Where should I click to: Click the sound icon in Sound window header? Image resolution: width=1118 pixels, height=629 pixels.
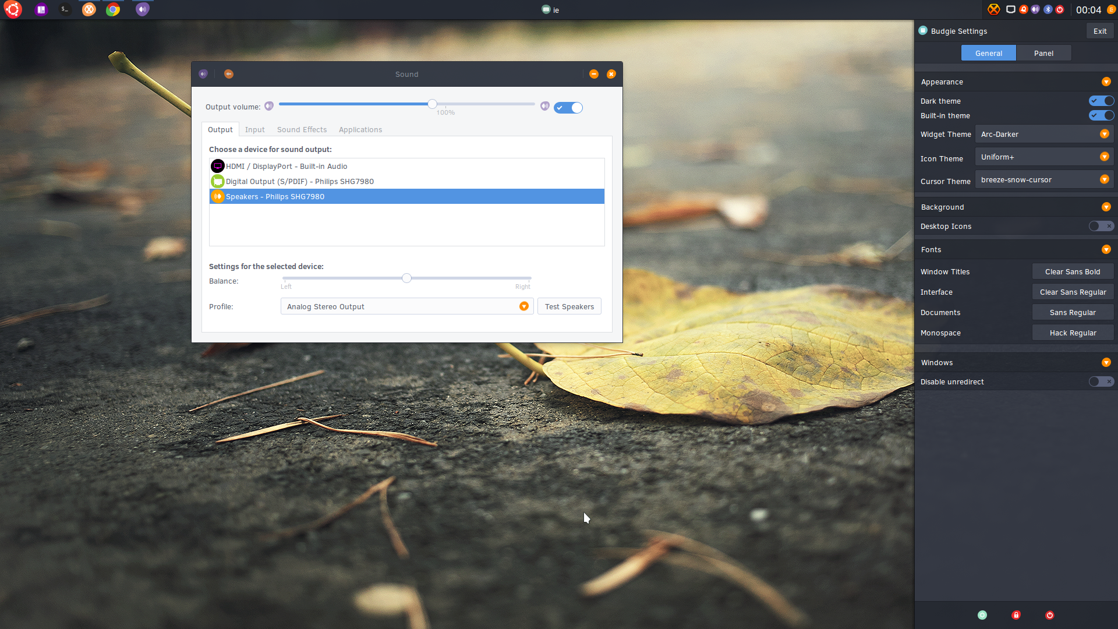coord(203,74)
